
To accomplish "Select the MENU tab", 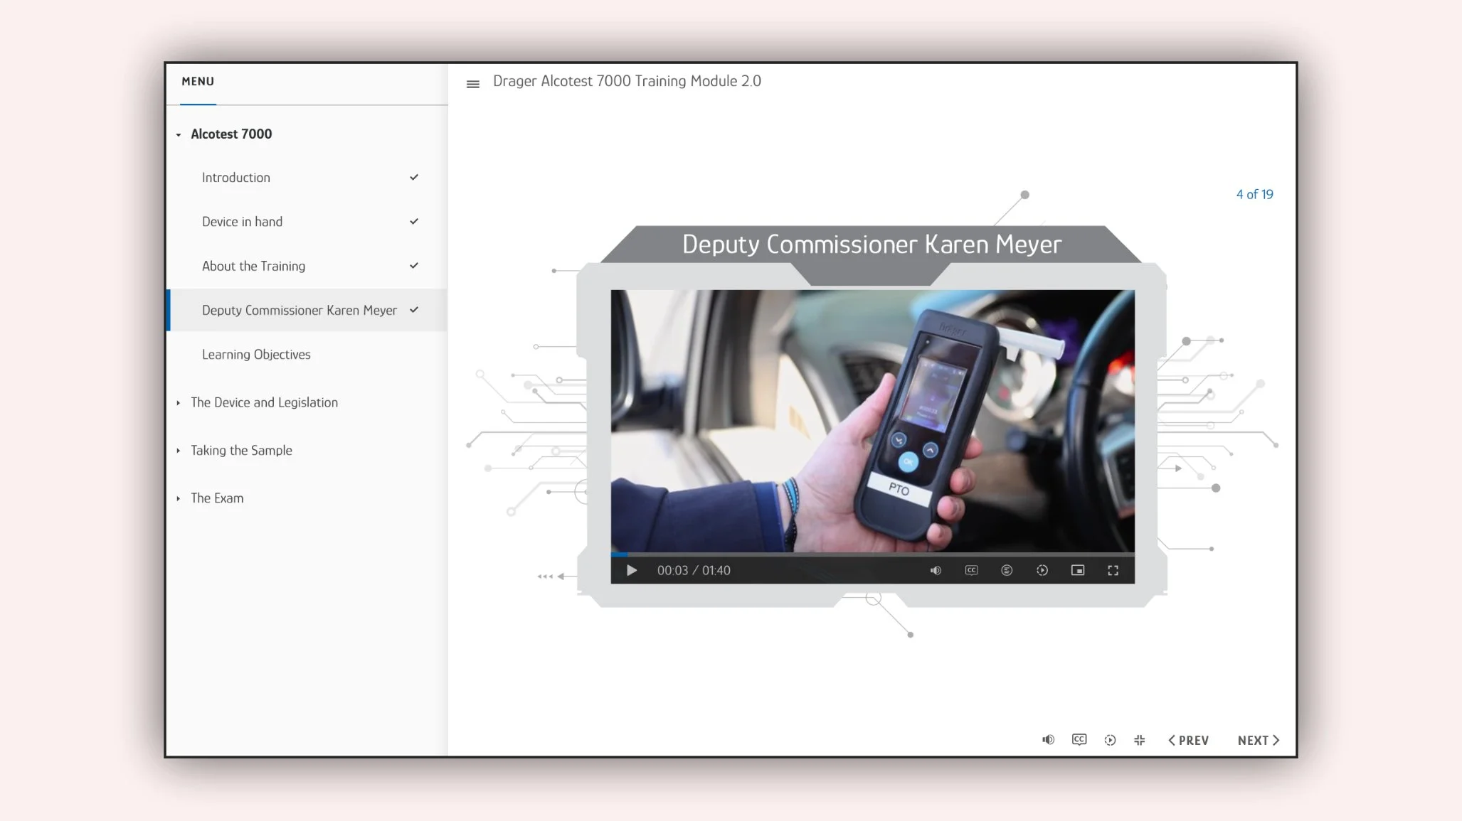I will tap(198, 82).
